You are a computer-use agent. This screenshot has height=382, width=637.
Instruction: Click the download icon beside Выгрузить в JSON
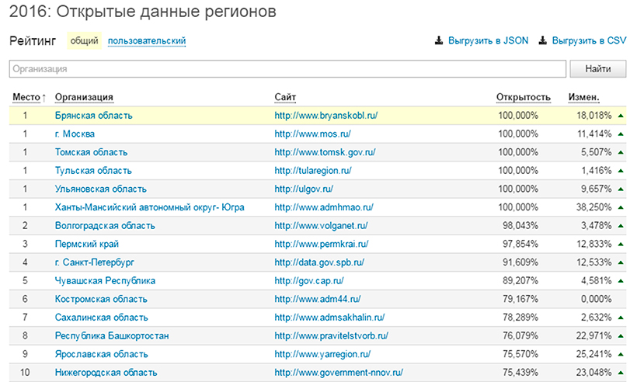coord(439,41)
